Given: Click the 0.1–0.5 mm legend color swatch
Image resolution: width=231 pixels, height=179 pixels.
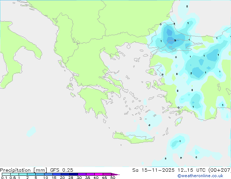Looking at the screenshot, I should 6,174.
